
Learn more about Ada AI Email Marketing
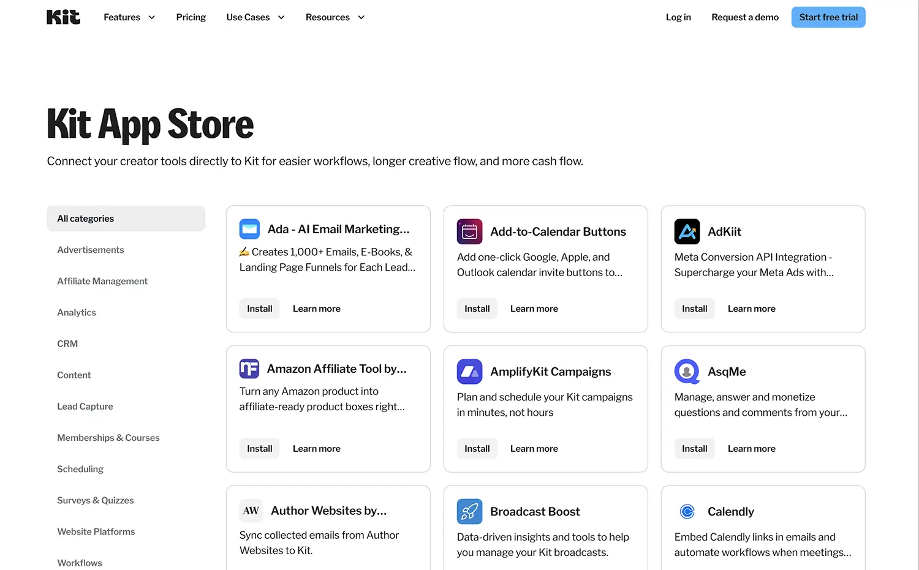click(317, 309)
